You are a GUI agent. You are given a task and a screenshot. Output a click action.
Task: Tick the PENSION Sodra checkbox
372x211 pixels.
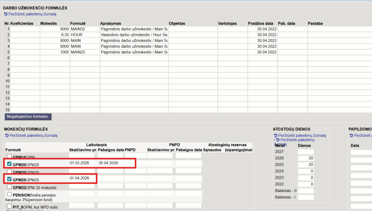10,194
